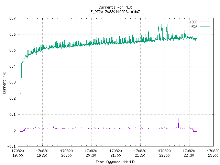Click the +5A legend label
Screen dimensions: 220x165
coord(195,26)
